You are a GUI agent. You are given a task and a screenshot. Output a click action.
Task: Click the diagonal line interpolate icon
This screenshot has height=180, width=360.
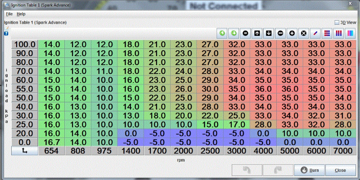click(x=315, y=33)
